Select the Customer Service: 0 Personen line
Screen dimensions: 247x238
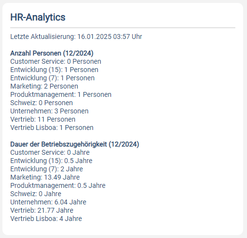click(55, 61)
